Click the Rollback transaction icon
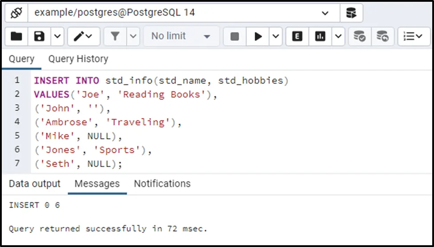This screenshot has width=434, height=247. point(382,36)
